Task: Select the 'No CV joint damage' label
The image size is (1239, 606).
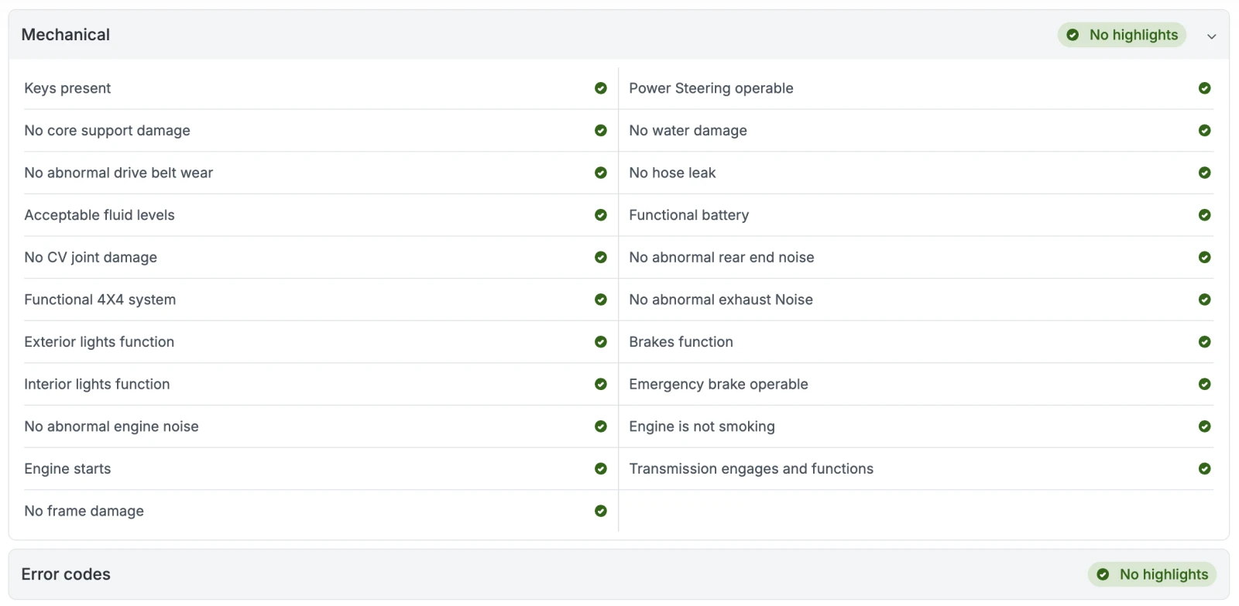Action: (x=91, y=258)
